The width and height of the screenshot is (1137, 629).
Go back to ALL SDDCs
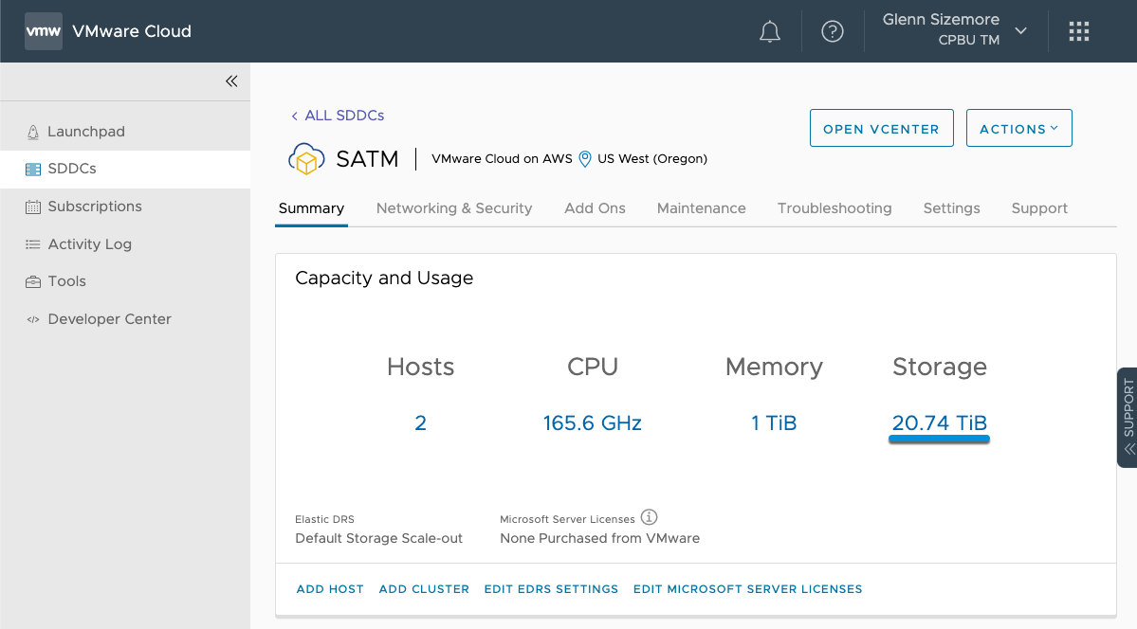pos(338,116)
